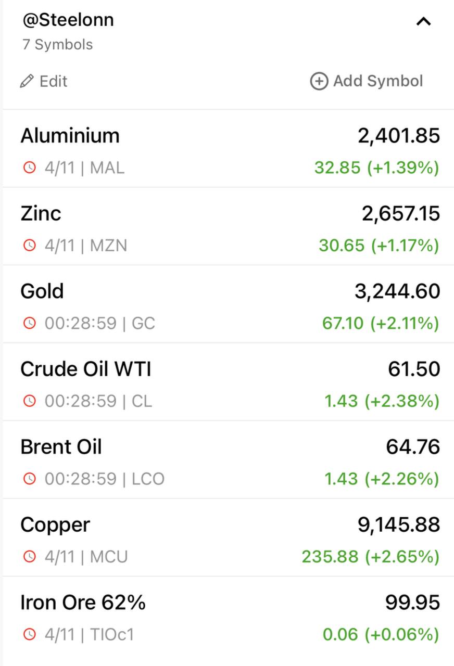This screenshot has height=666, width=454.
Task: Click the Add Symbol button label
Action: pos(378,81)
